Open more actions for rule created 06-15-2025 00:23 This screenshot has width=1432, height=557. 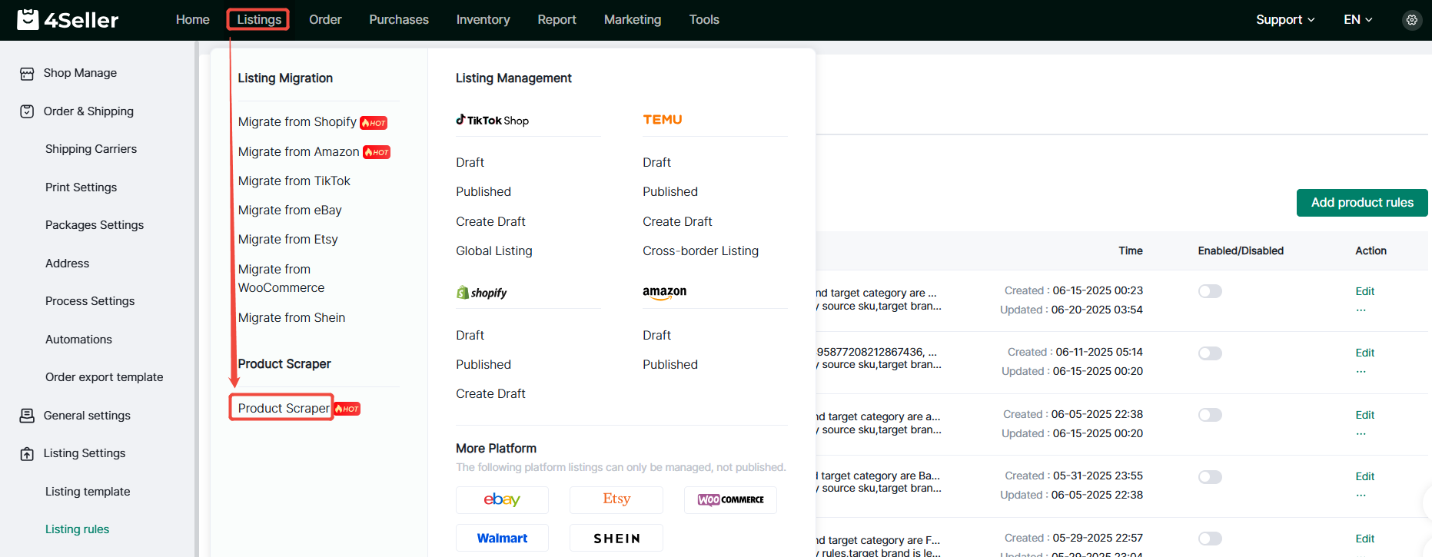[1361, 310]
